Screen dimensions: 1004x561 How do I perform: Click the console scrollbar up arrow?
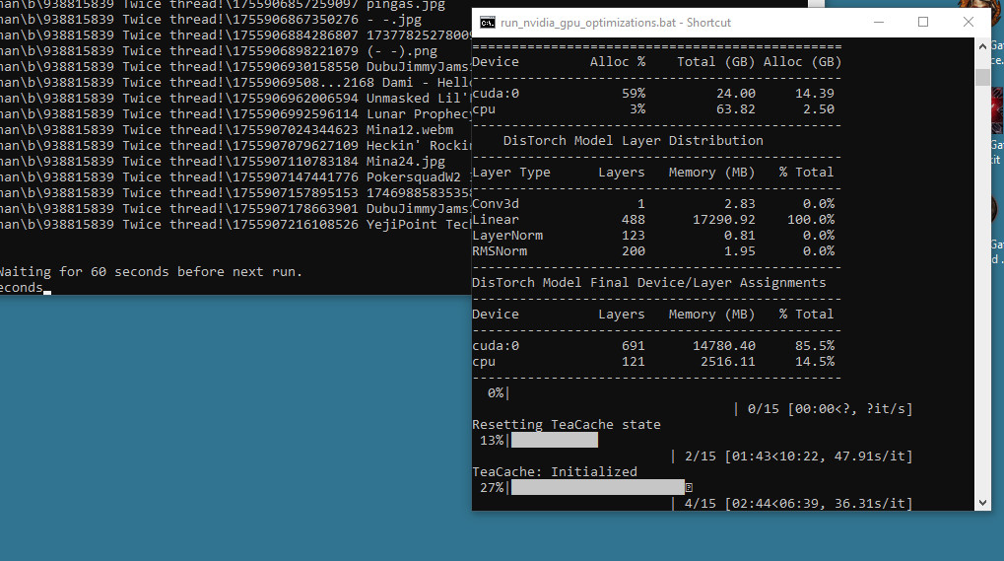point(983,45)
